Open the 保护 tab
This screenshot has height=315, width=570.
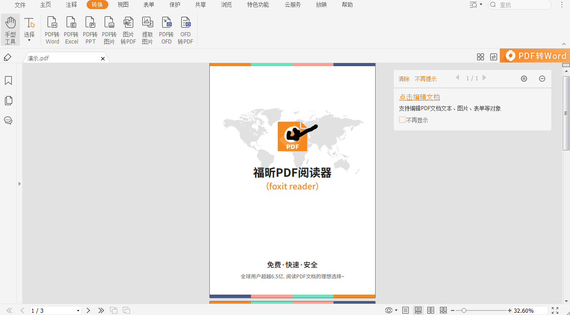pos(174,5)
